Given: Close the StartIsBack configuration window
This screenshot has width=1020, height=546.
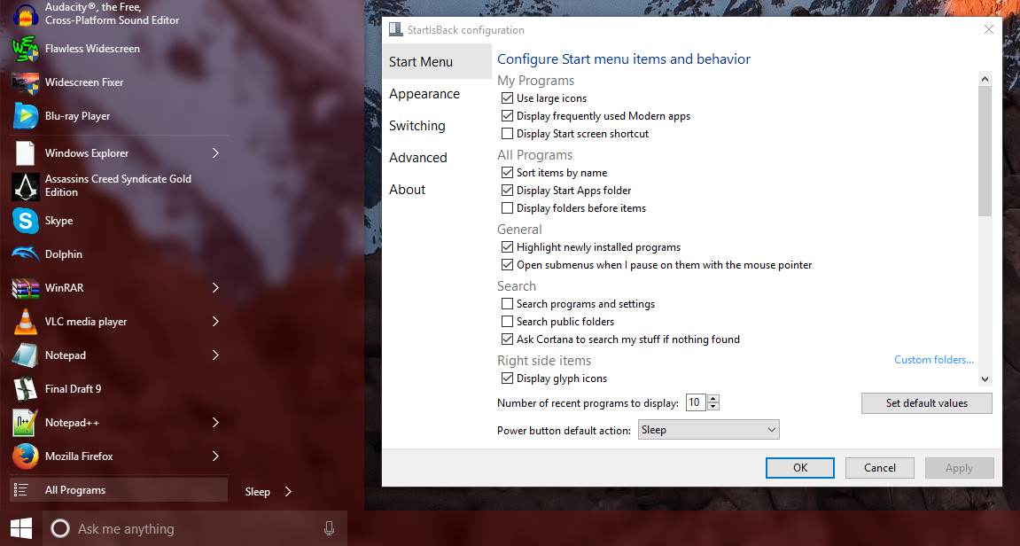Looking at the screenshot, I should coord(988,29).
